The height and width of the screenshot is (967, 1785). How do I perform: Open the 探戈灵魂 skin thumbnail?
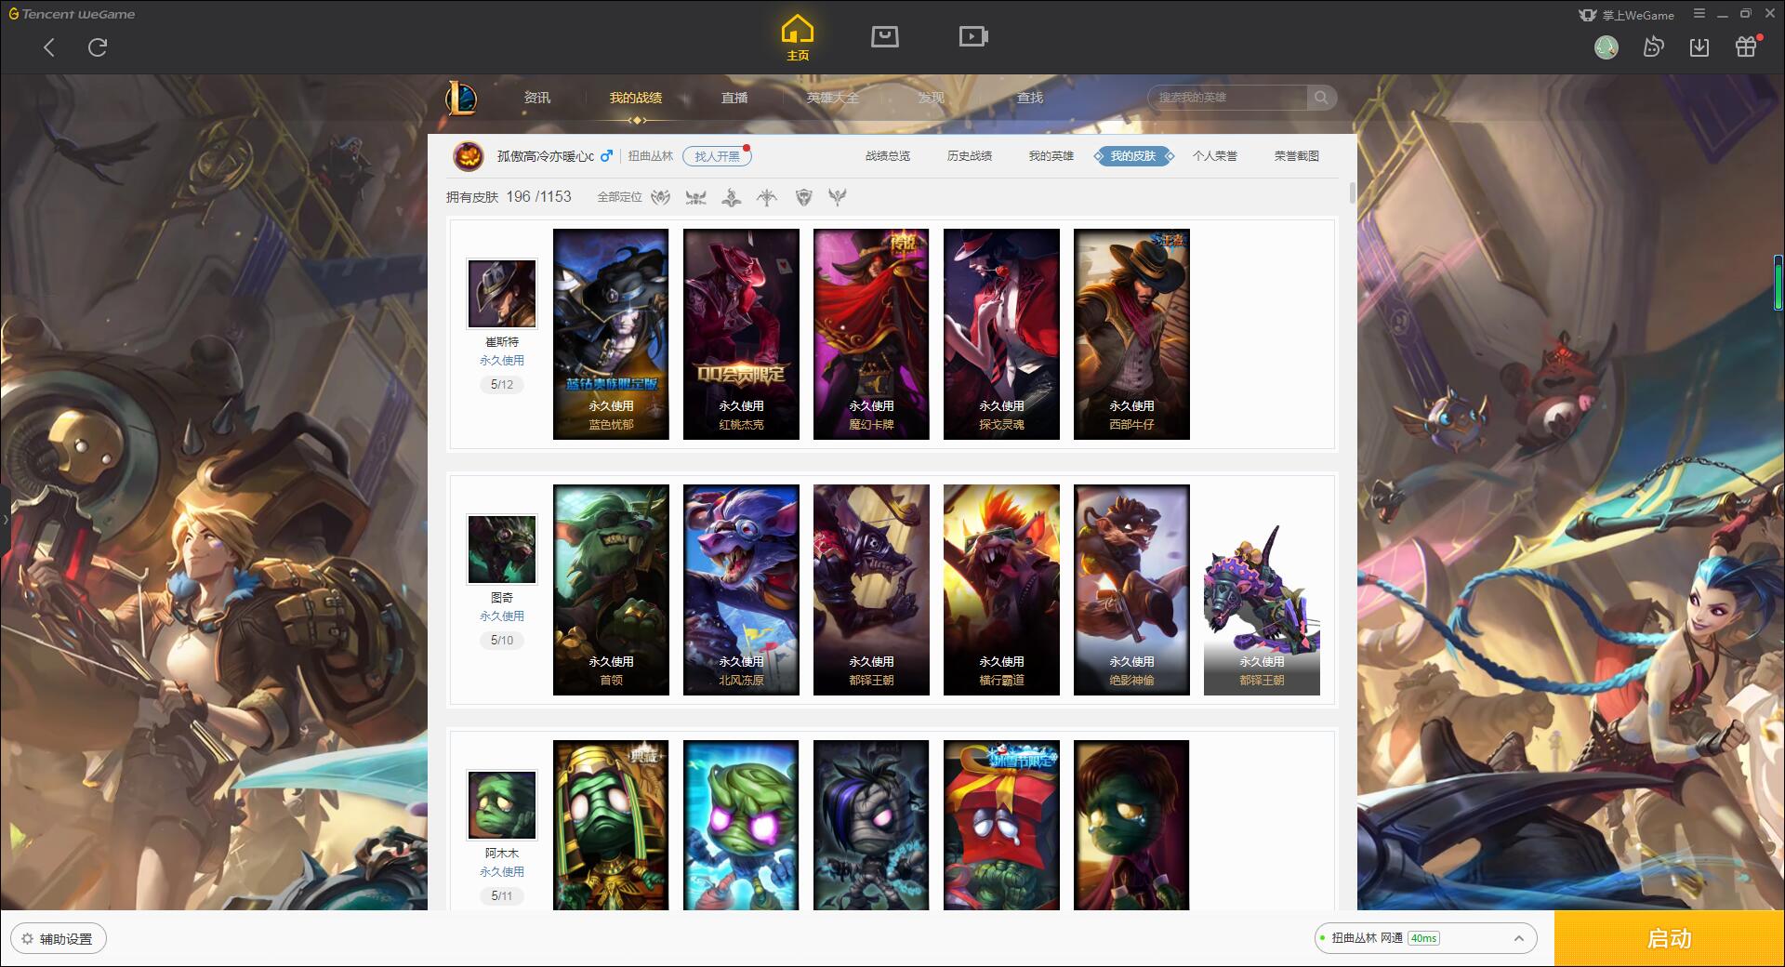[1001, 334]
